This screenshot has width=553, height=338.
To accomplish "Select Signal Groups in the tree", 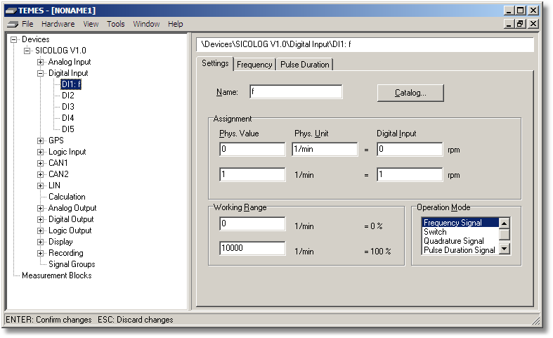I will [72, 264].
